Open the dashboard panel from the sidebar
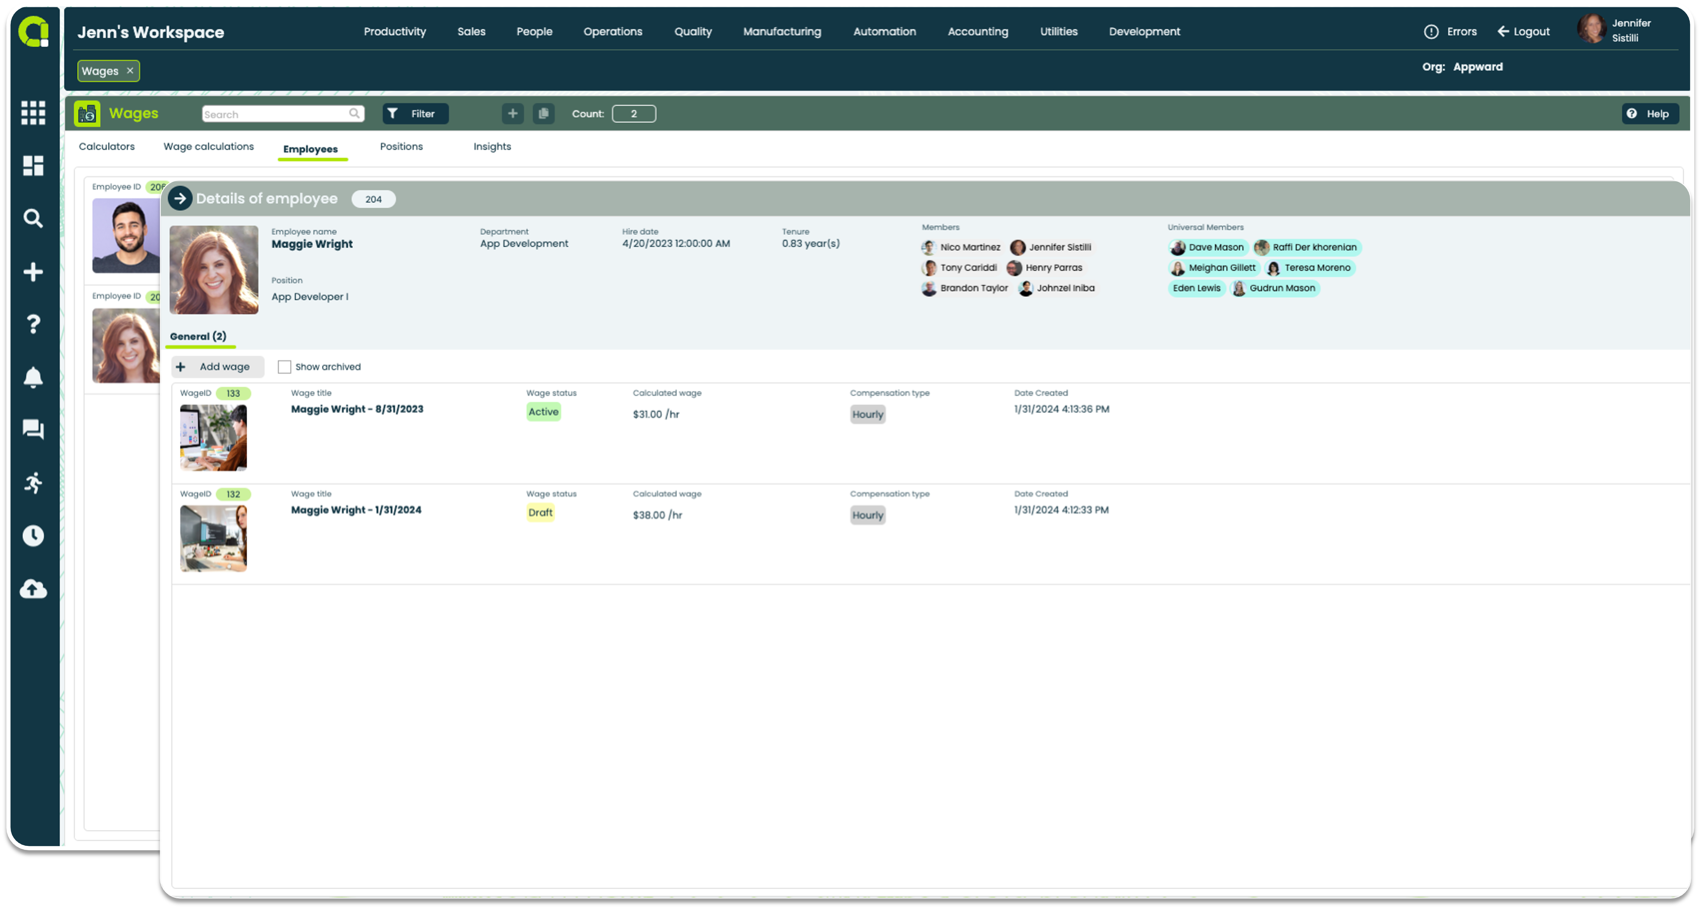Image resolution: width=1701 pixels, height=908 pixels. [x=33, y=166]
